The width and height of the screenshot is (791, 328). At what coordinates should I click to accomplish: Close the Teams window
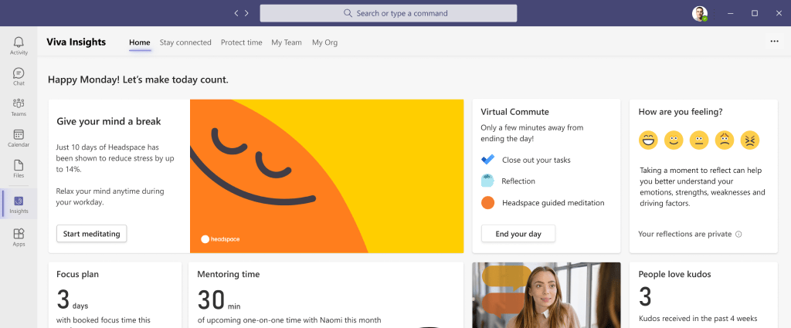click(779, 13)
